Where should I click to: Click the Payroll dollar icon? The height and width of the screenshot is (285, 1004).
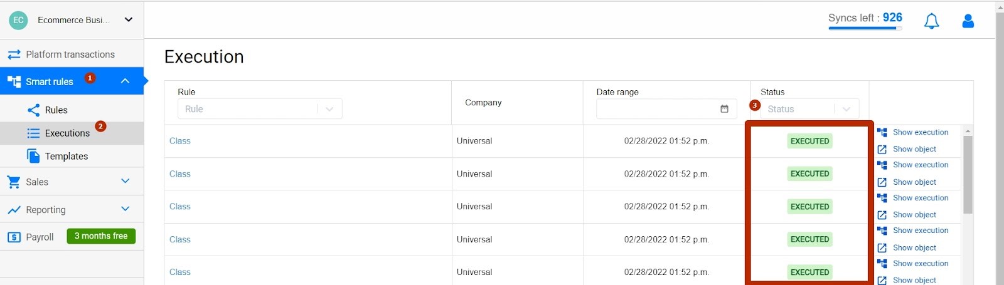click(x=14, y=237)
